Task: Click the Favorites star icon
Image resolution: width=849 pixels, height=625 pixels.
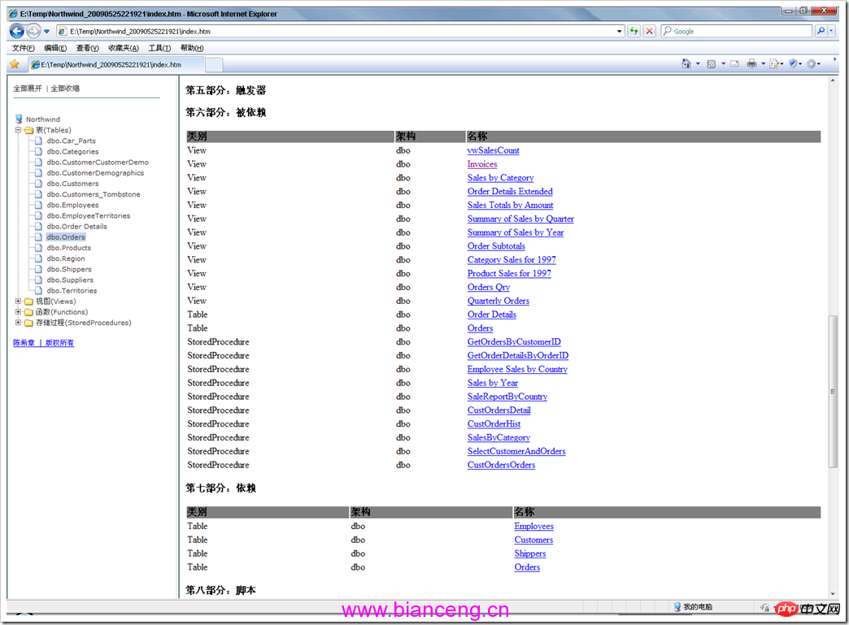Action: [15, 64]
